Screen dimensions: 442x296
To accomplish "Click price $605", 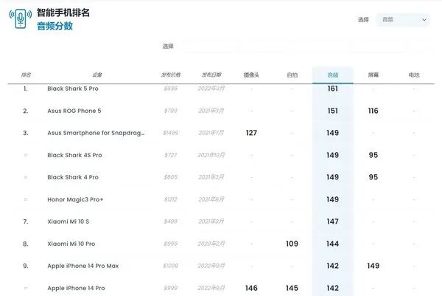I will [x=171, y=177].
